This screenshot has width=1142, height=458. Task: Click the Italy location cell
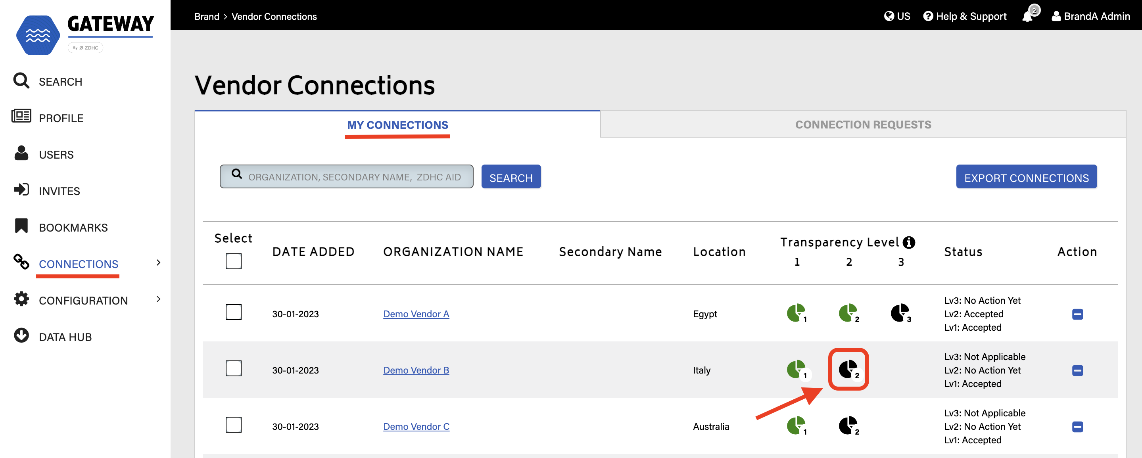point(701,370)
